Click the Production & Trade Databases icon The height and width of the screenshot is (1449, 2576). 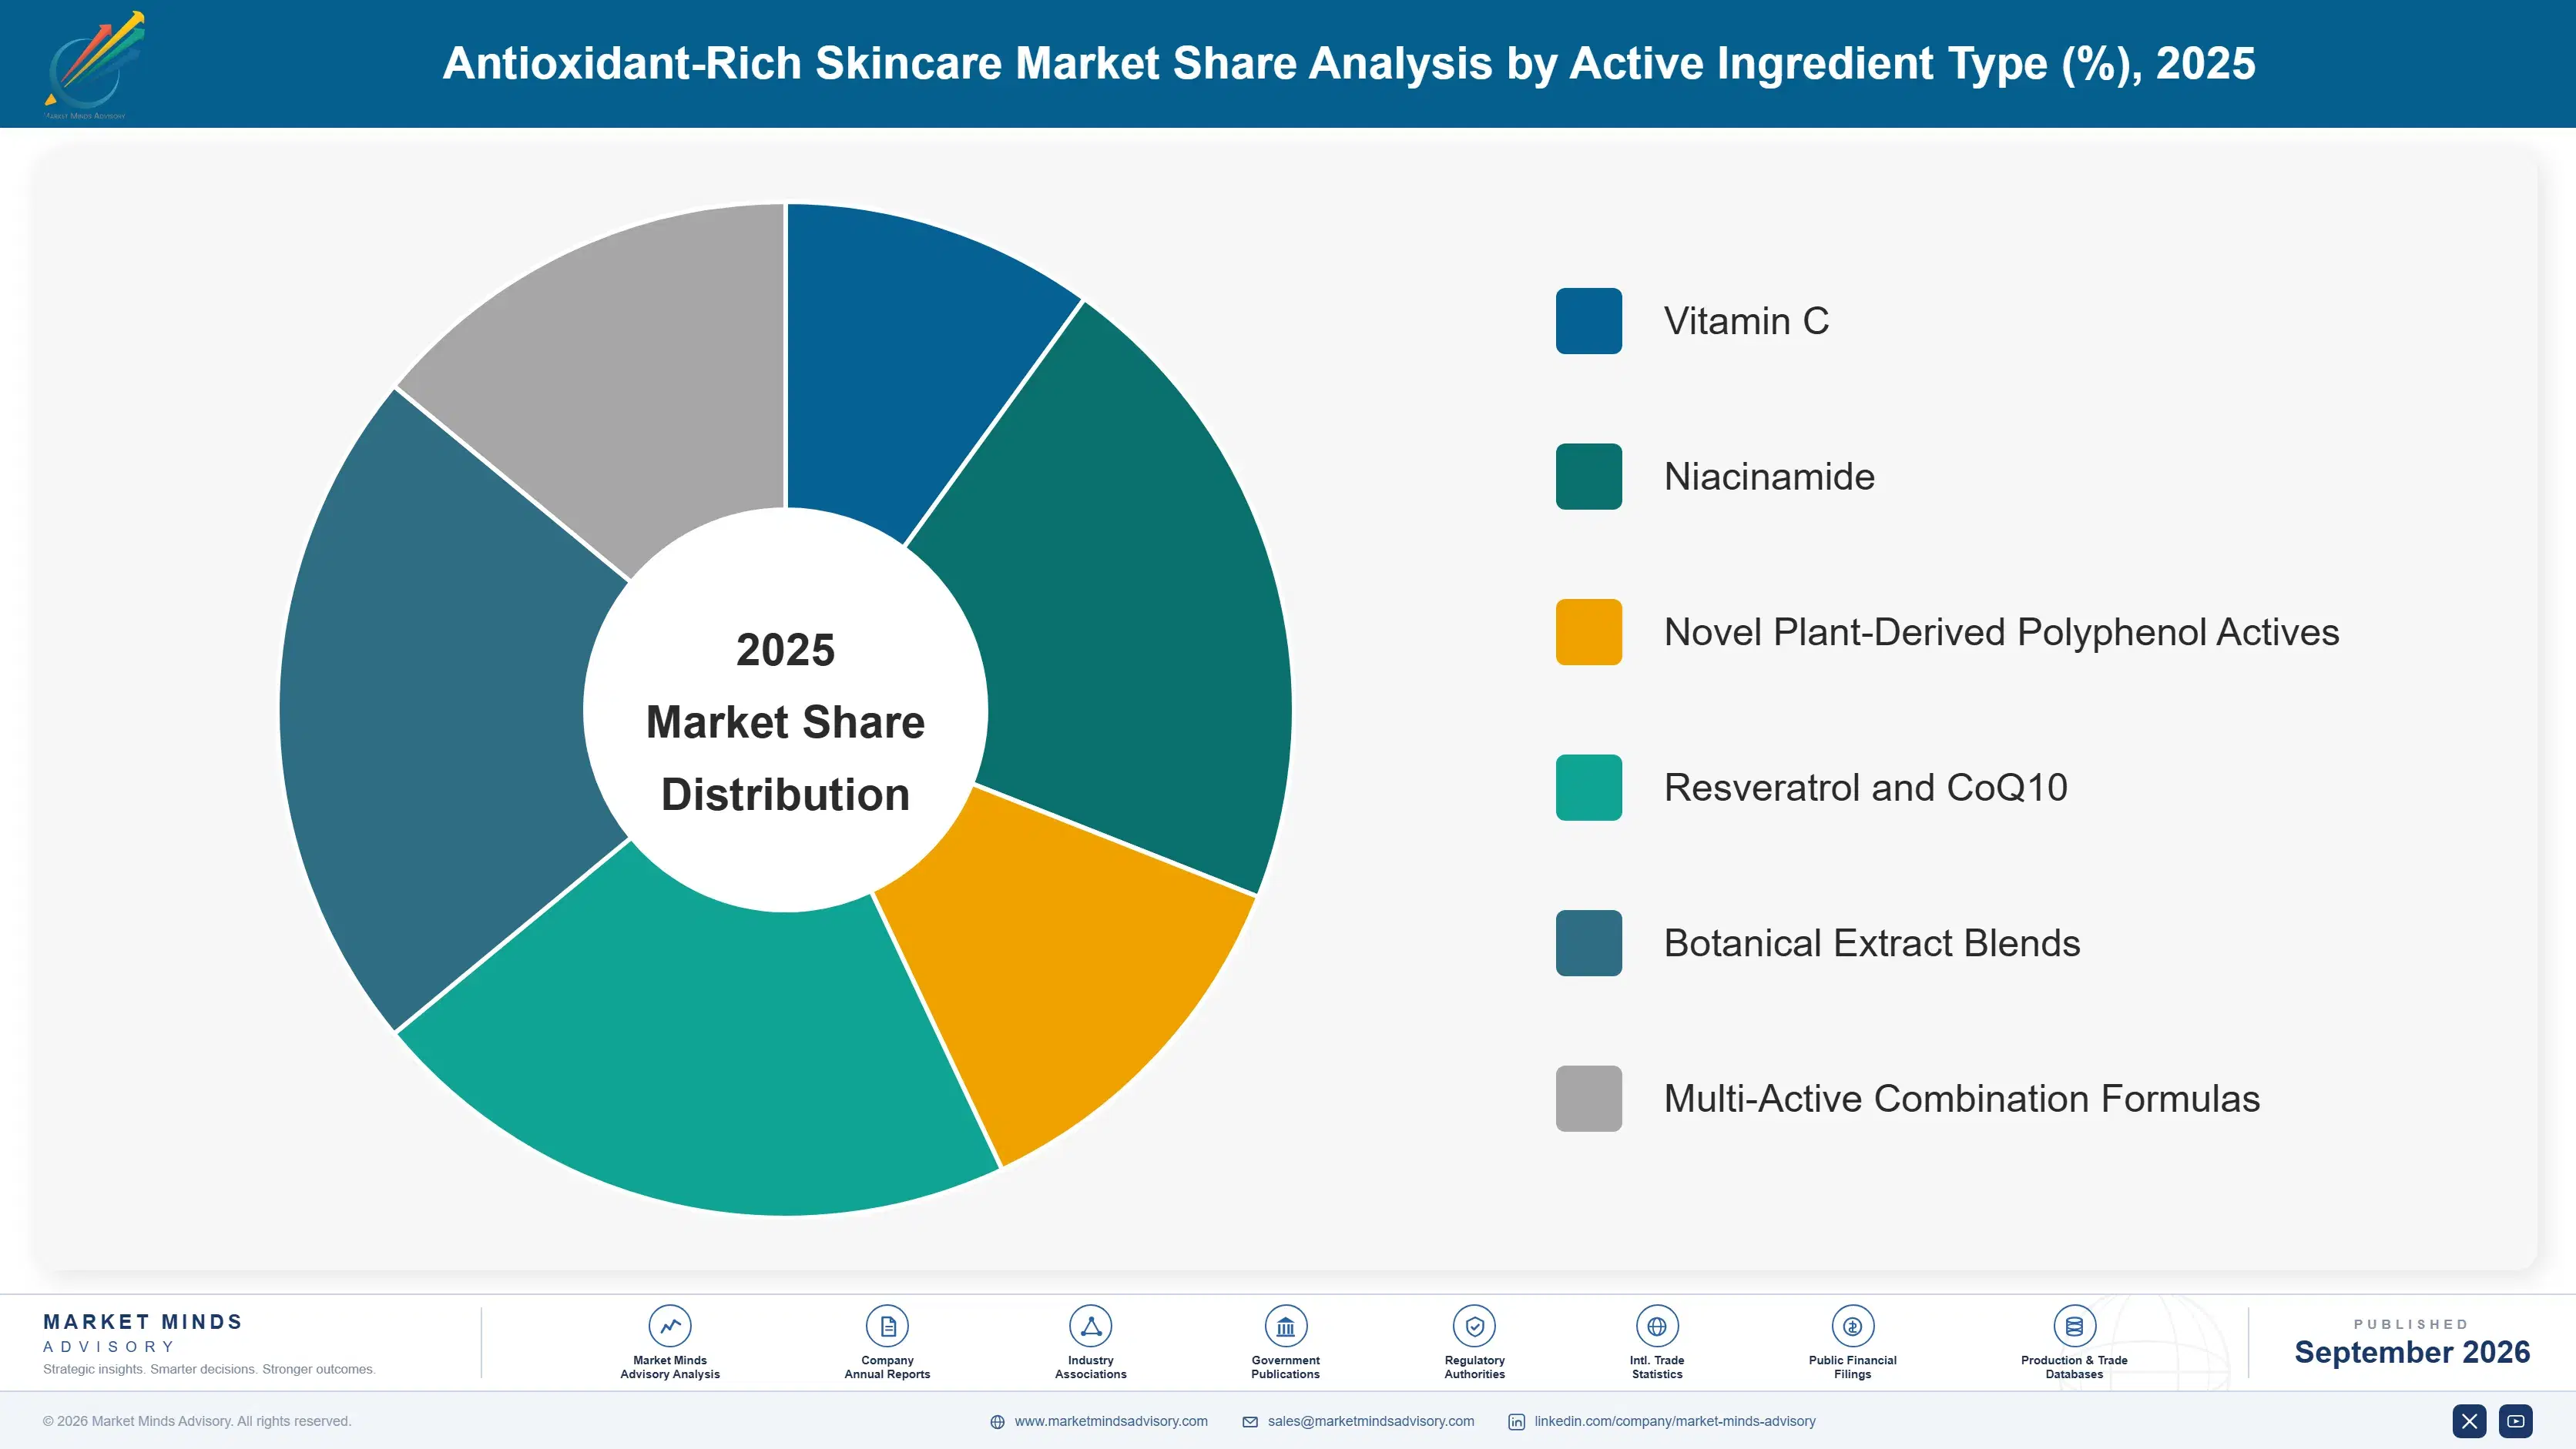[2074, 1326]
